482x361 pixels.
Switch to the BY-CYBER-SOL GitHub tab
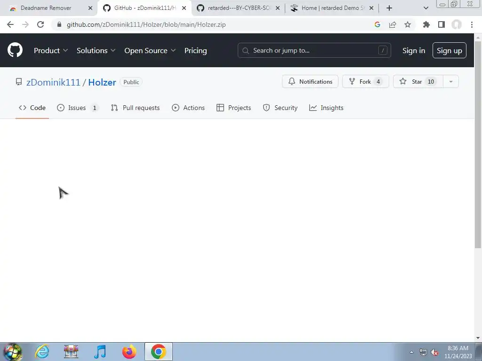[x=238, y=8]
